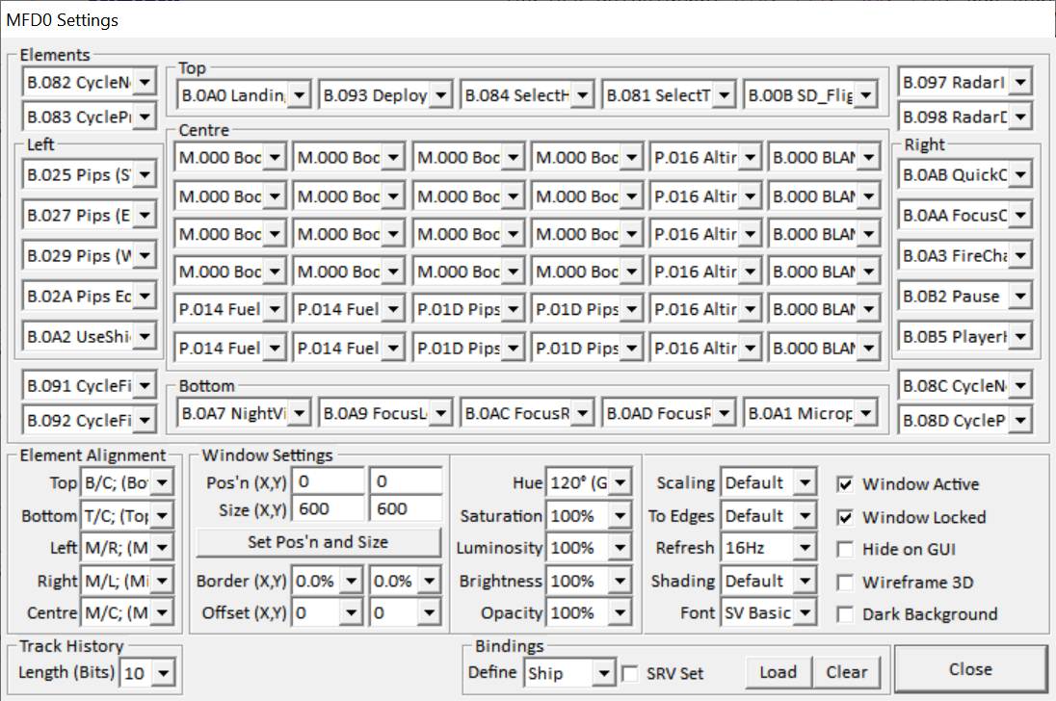
Task: Click the Pos'n Y input field
Action: click(406, 481)
